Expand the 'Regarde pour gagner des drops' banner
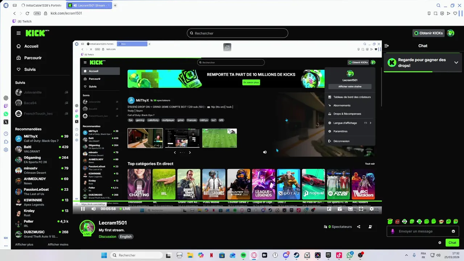This screenshot has height=261, width=464. tap(456, 62)
